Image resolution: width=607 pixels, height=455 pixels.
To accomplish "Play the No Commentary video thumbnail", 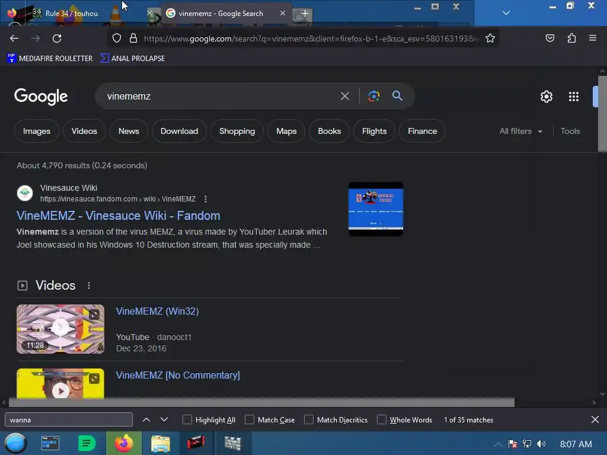I will pos(60,383).
